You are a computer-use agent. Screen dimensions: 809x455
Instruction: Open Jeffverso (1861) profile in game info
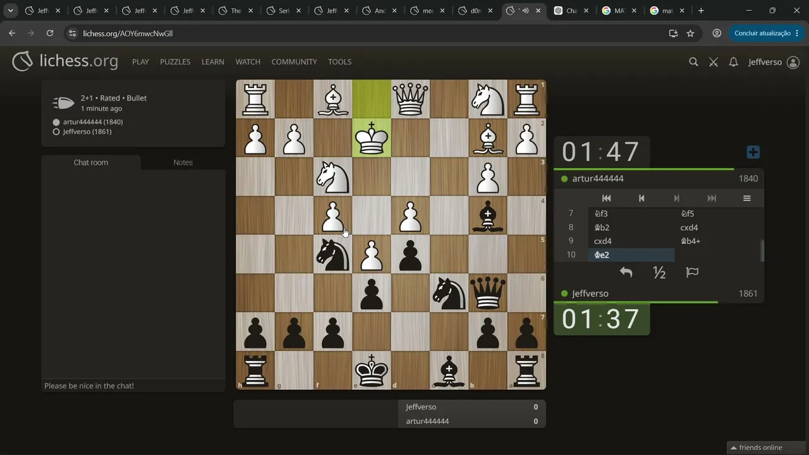(87, 132)
